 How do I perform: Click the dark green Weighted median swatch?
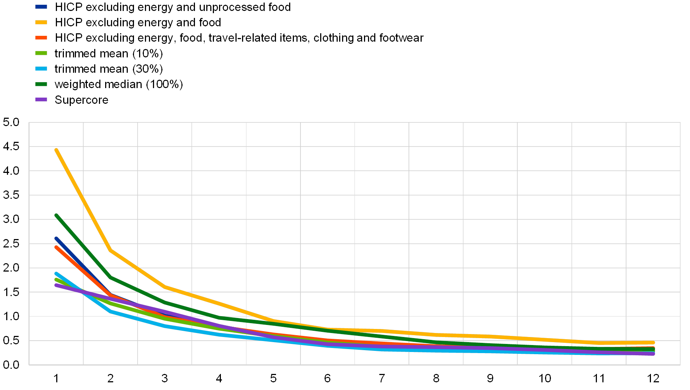(x=41, y=84)
